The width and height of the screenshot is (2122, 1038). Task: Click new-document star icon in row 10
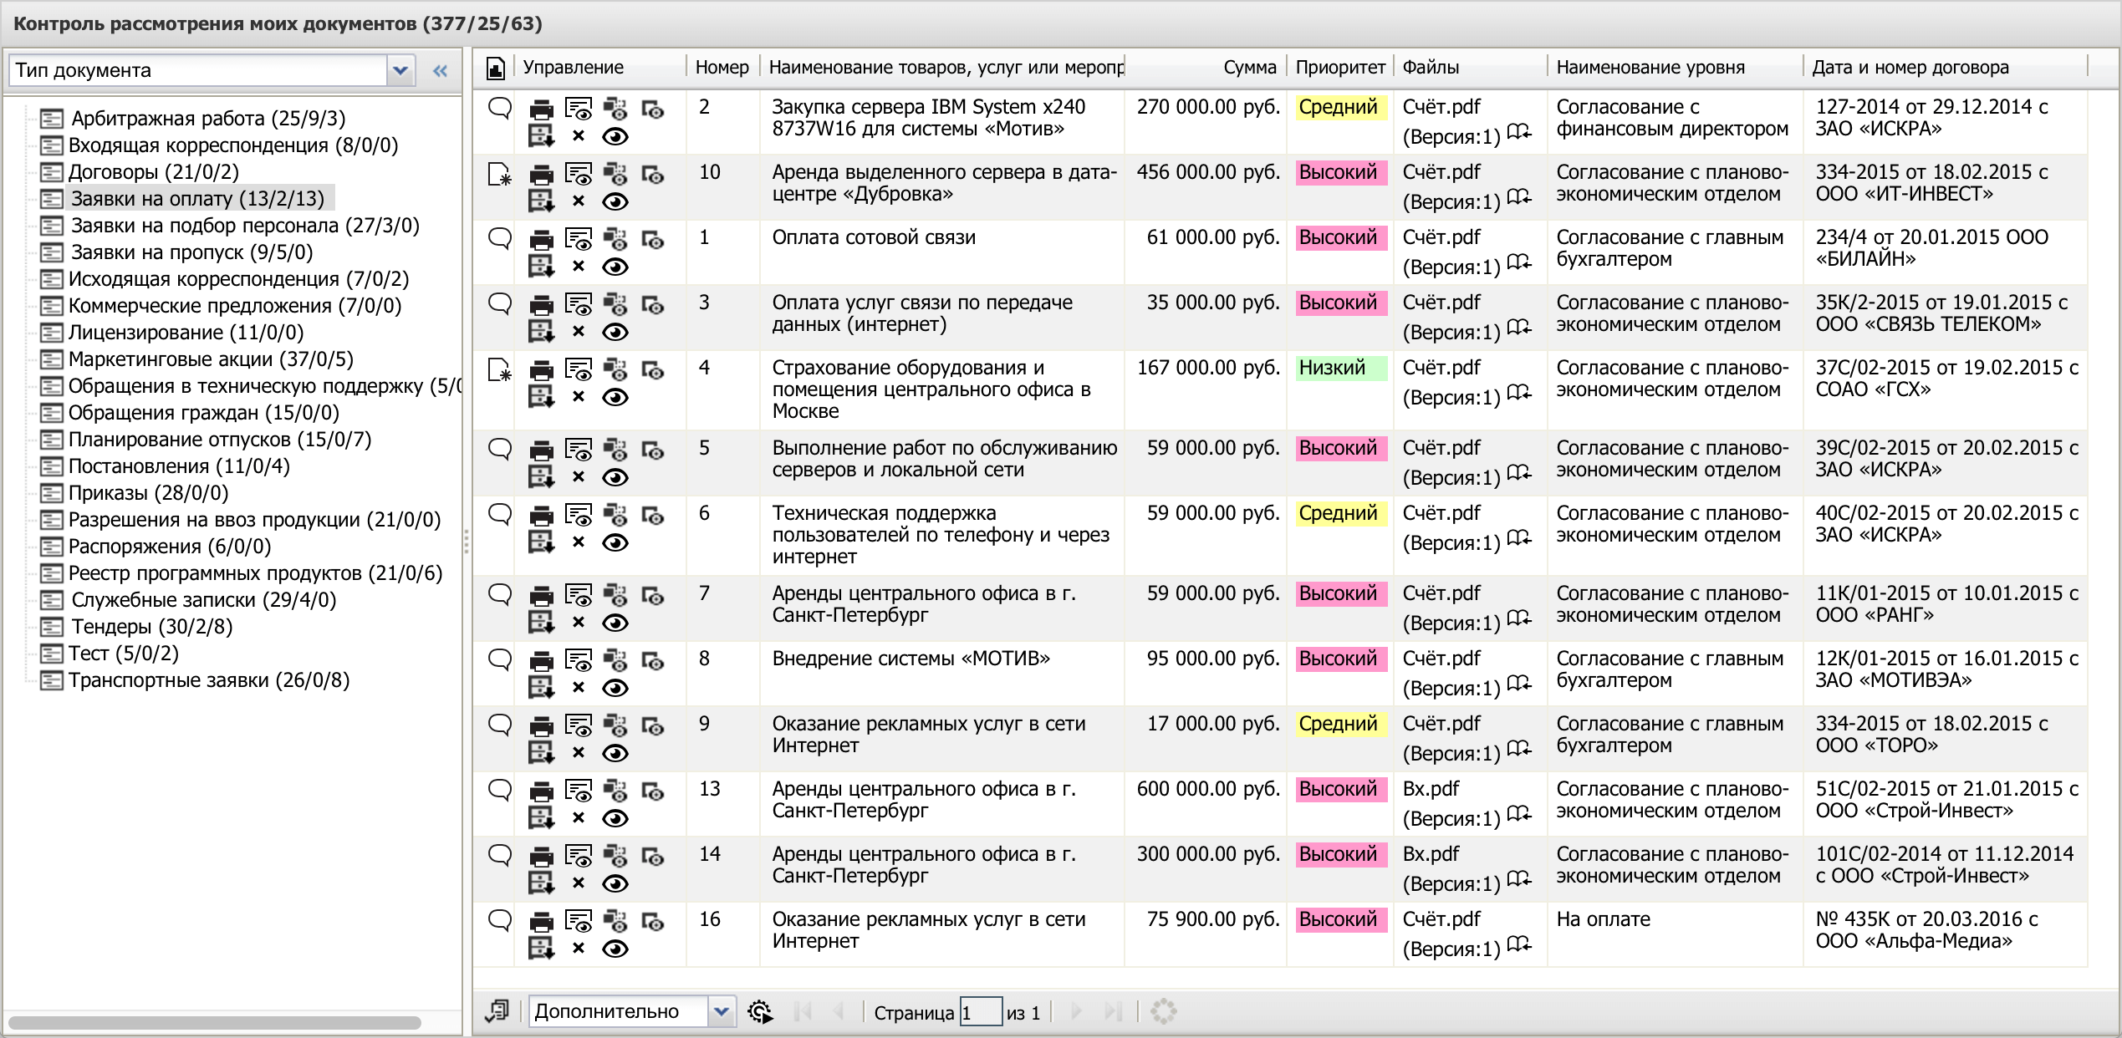pos(499,175)
